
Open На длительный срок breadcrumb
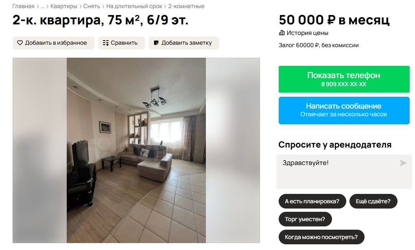pyautogui.click(x=134, y=7)
